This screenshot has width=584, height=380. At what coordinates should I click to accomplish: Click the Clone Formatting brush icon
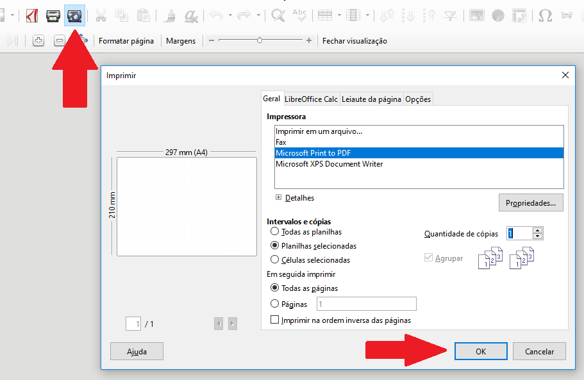coord(171,16)
